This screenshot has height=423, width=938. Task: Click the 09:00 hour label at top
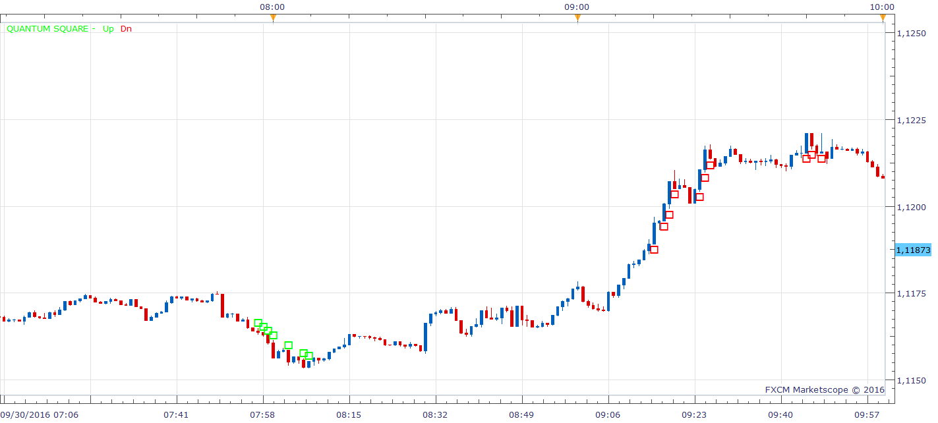click(x=577, y=7)
